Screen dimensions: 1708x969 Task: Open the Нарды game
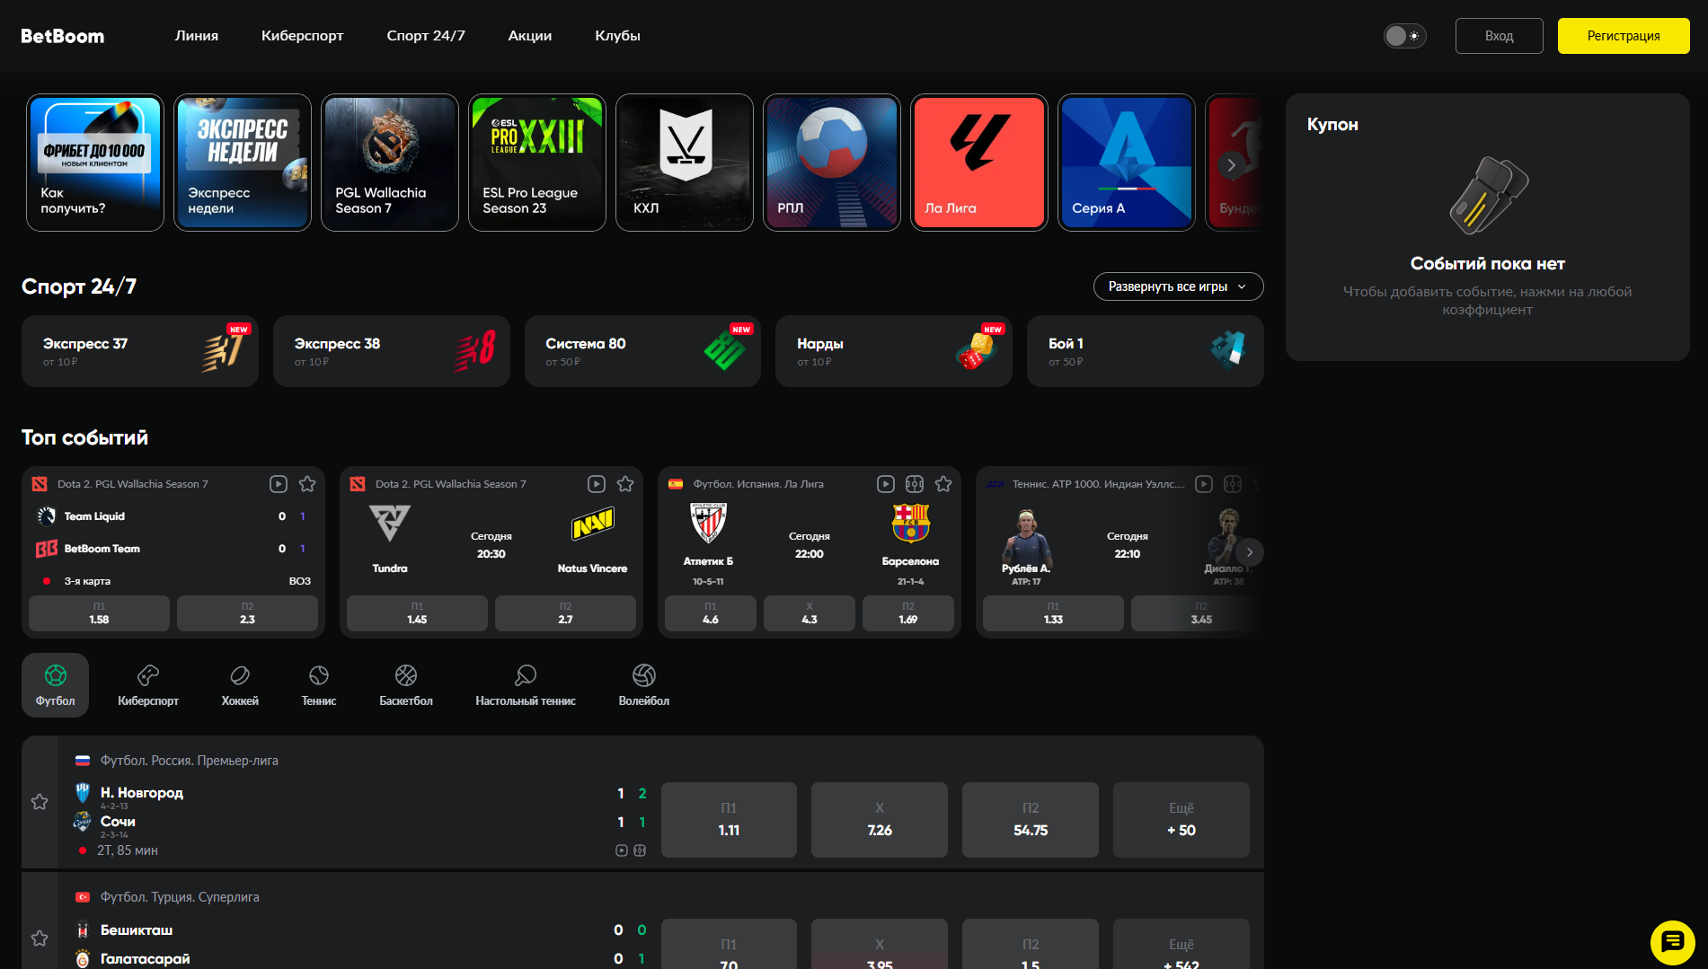pos(894,351)
